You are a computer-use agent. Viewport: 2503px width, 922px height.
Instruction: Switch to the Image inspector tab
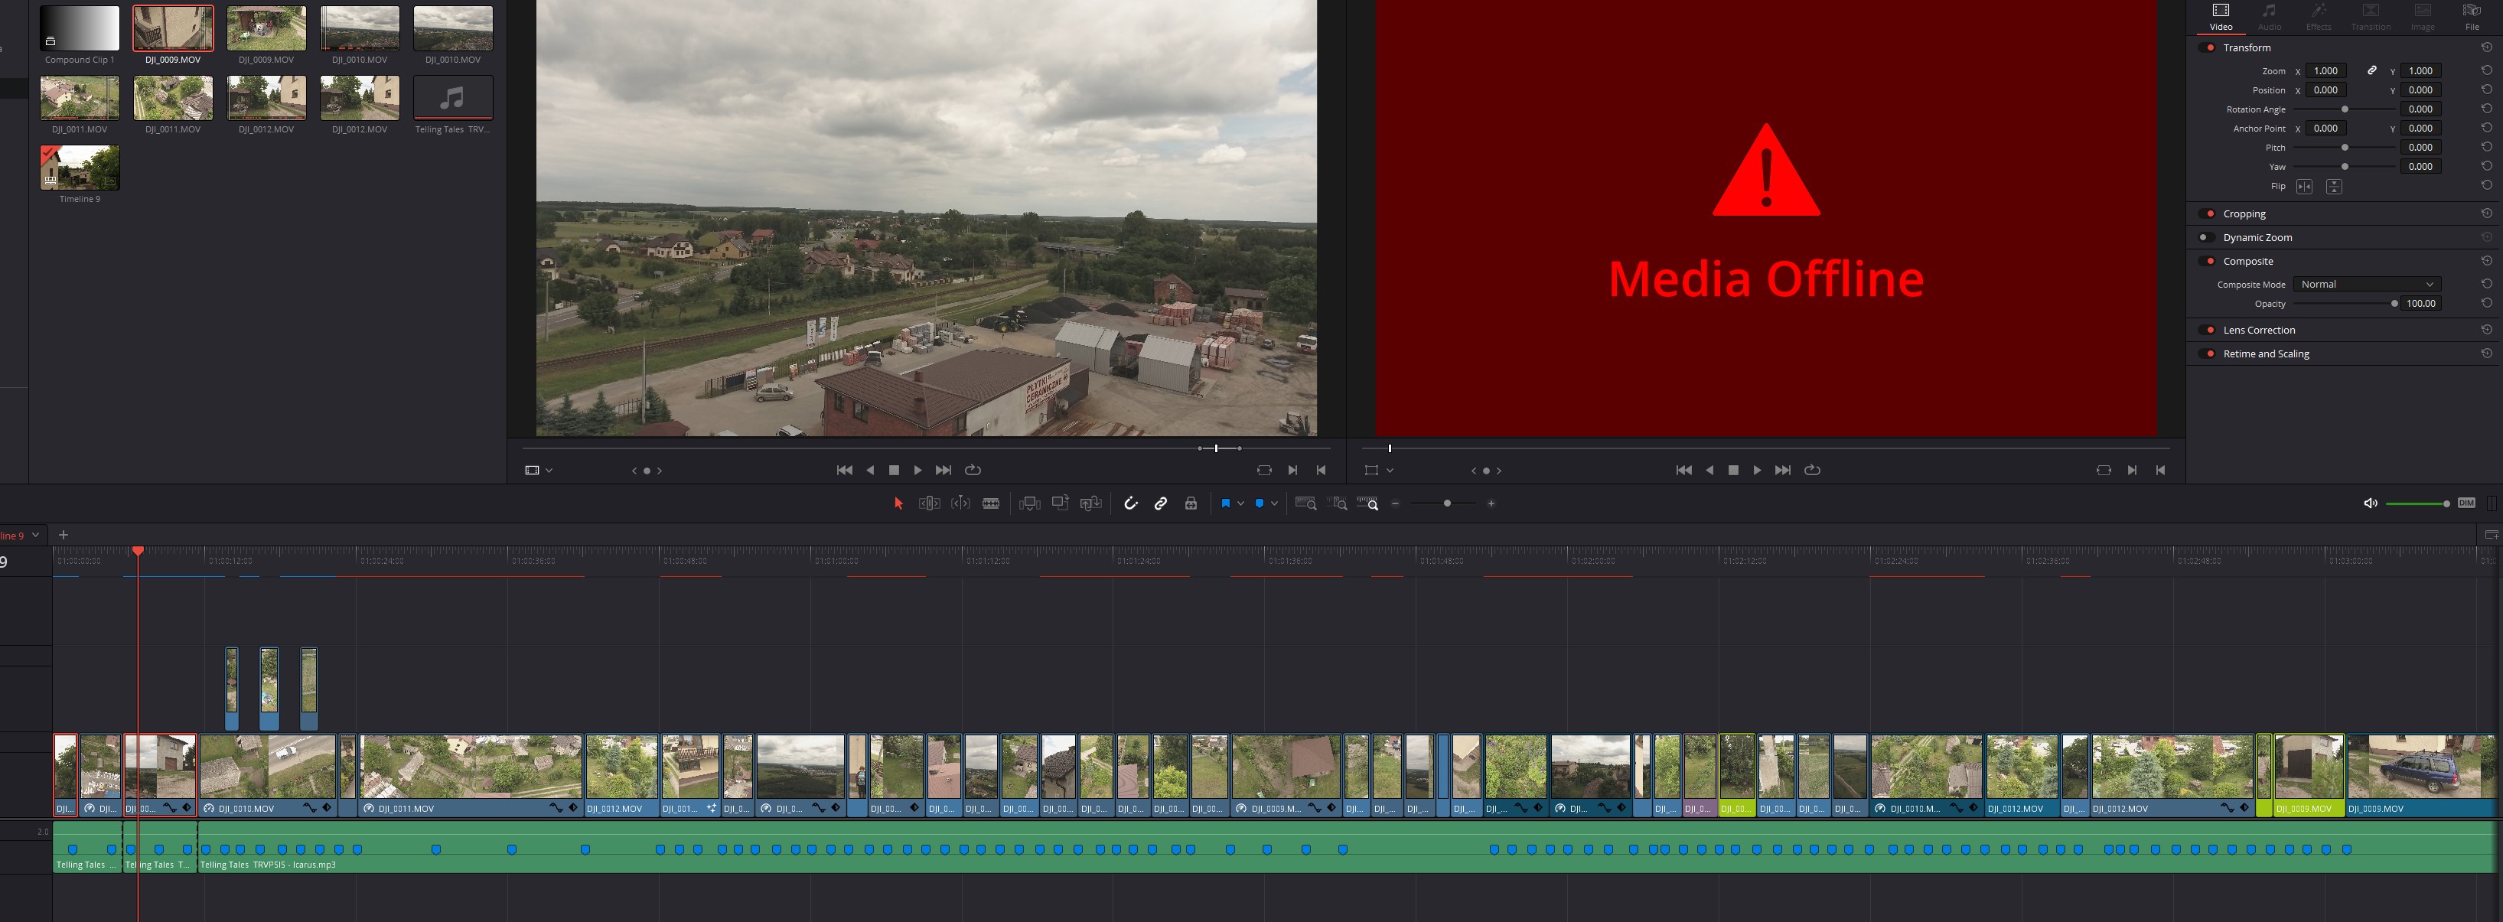pos(2423,17)
